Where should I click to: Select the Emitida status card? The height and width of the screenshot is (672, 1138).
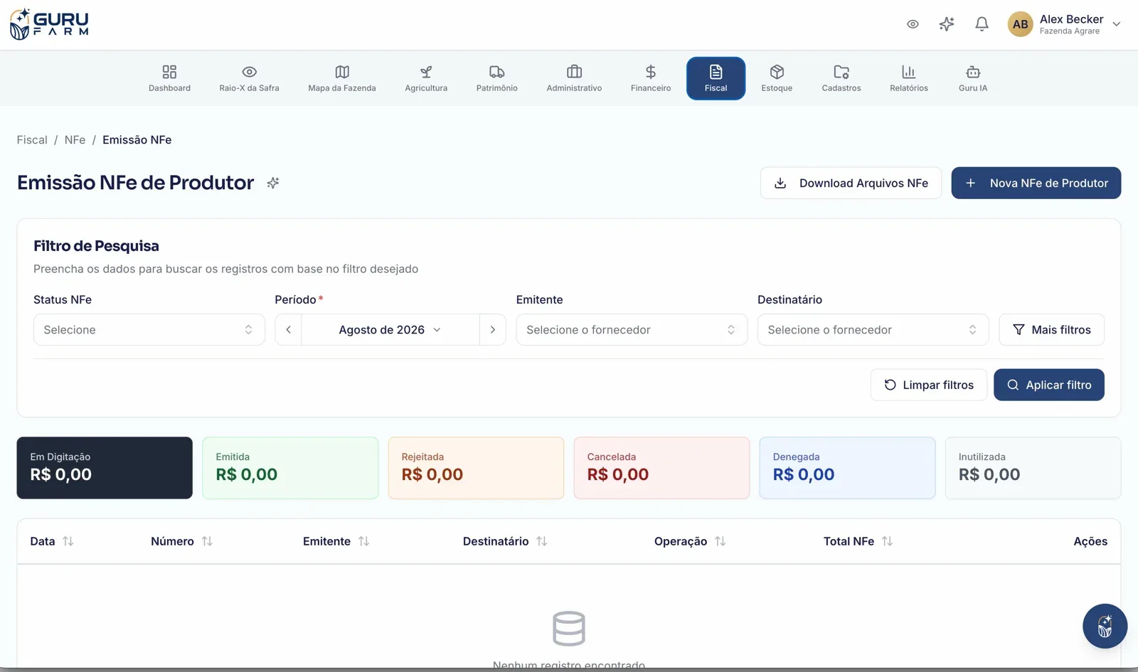click(x=290, y=468)
